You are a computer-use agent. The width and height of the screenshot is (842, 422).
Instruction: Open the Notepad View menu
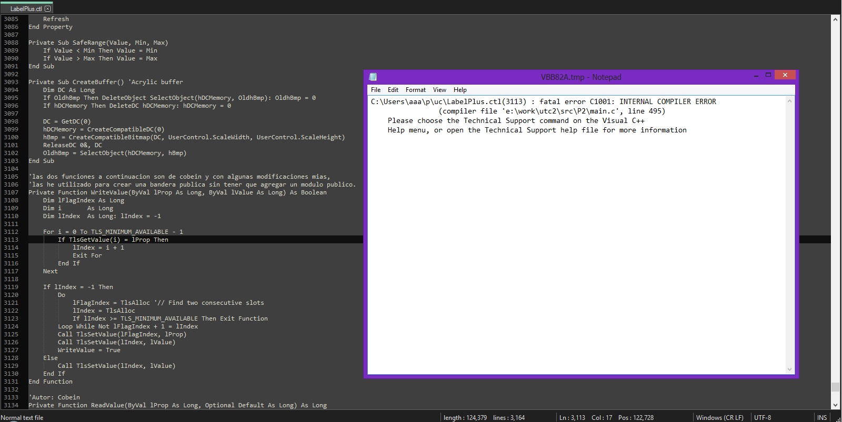pyautogui.click(x=439, y=90)
